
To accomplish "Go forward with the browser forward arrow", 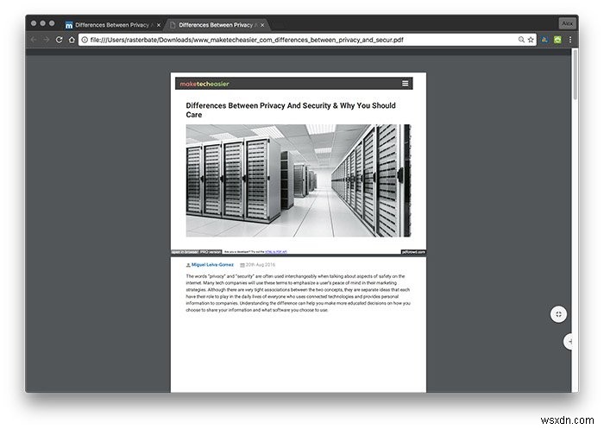I will [47, 40].
